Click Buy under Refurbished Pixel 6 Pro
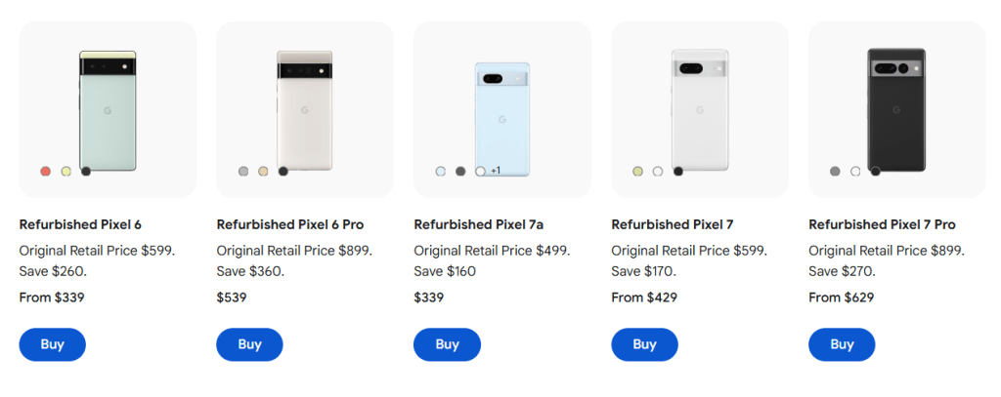Image resolution: width=1001 pixels, height=397 pixels. 249,344
